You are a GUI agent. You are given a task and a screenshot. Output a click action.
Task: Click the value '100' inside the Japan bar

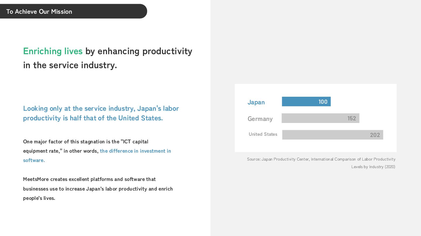coord(323,102)
